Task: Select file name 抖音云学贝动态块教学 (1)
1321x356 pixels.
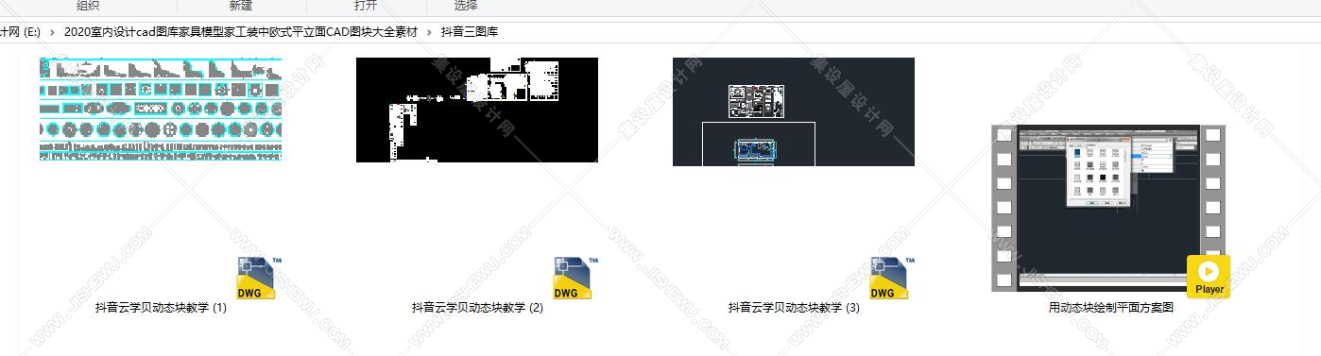Action: pyautogui.click(x=161, y=308)
